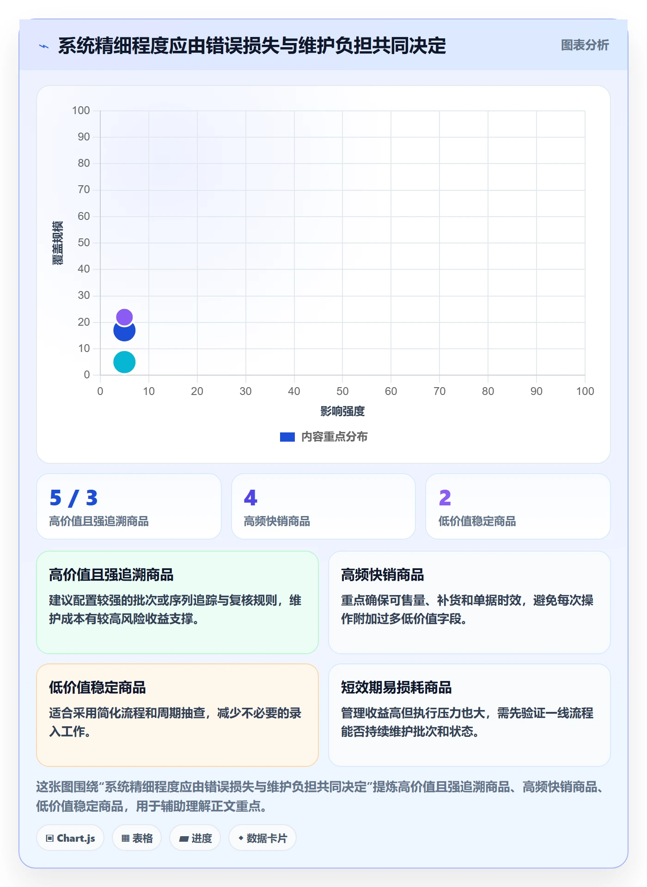Open the 高频快销商品 description card heading
This screenshot has width=647, height=887.
point(382,575)
